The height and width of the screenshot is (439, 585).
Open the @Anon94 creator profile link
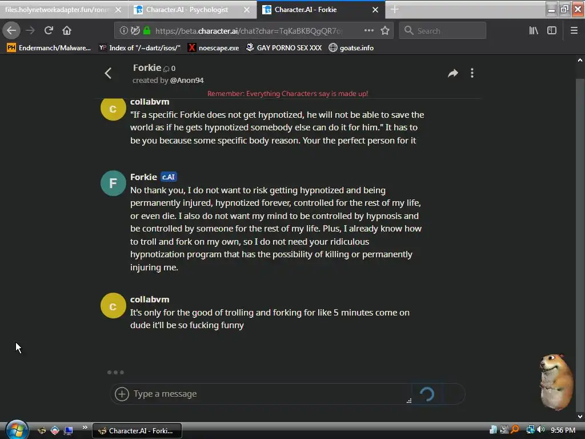pos(187,80)
